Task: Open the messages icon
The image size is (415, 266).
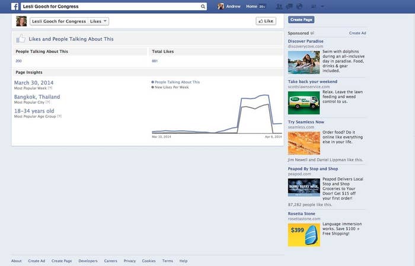Action: pos(289,7)
